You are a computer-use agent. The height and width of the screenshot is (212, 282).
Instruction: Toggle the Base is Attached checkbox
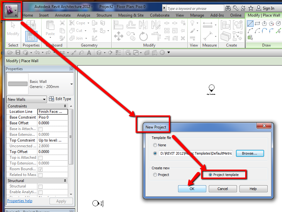pyautogui.click(x=41, y=129)
